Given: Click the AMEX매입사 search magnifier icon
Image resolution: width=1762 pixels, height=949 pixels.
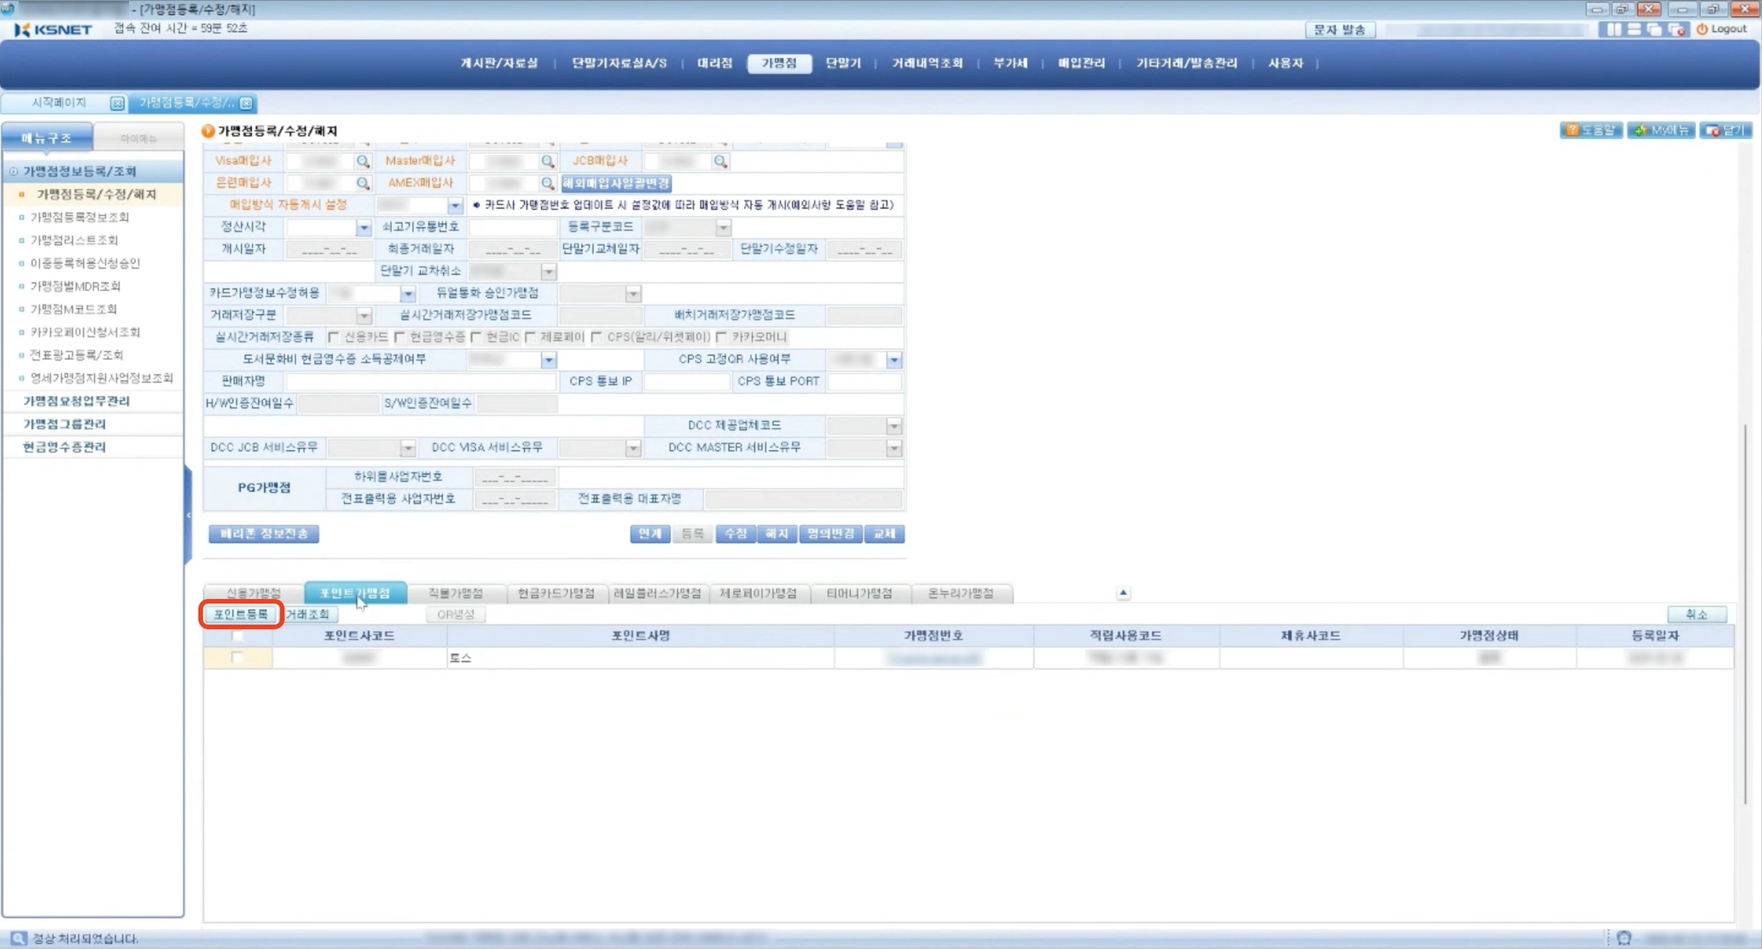Looking at the screenshot, I should coord(547,183).
